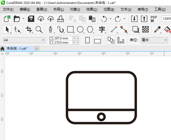Set landscape page orientation

click(97, 40)
